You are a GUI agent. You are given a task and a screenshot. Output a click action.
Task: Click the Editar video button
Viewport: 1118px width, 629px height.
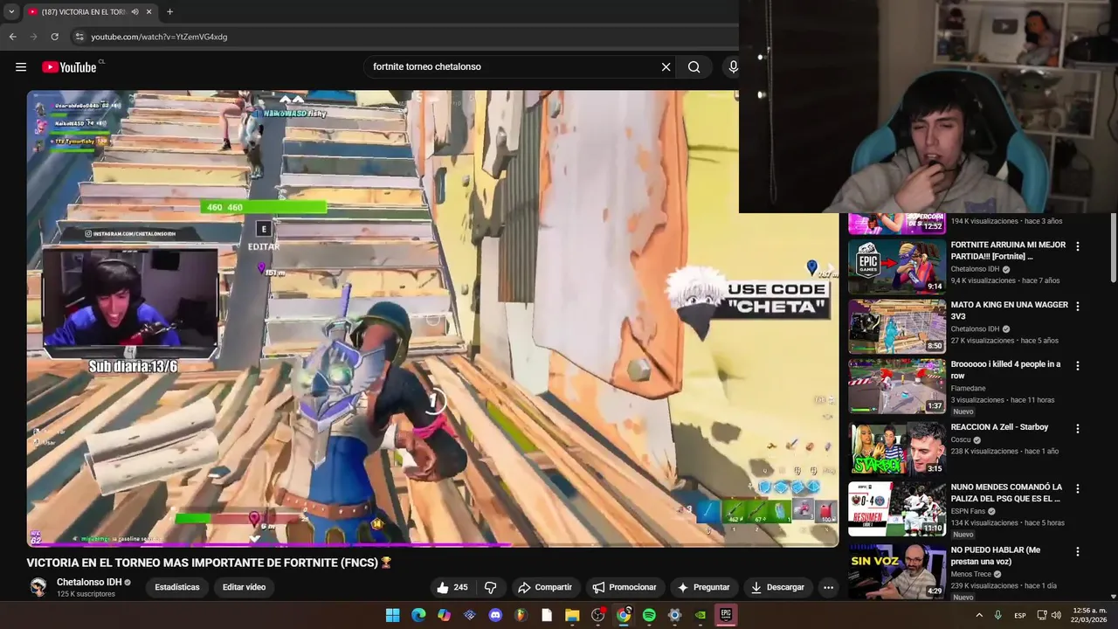pyautogui.click(x=244, y=588)
